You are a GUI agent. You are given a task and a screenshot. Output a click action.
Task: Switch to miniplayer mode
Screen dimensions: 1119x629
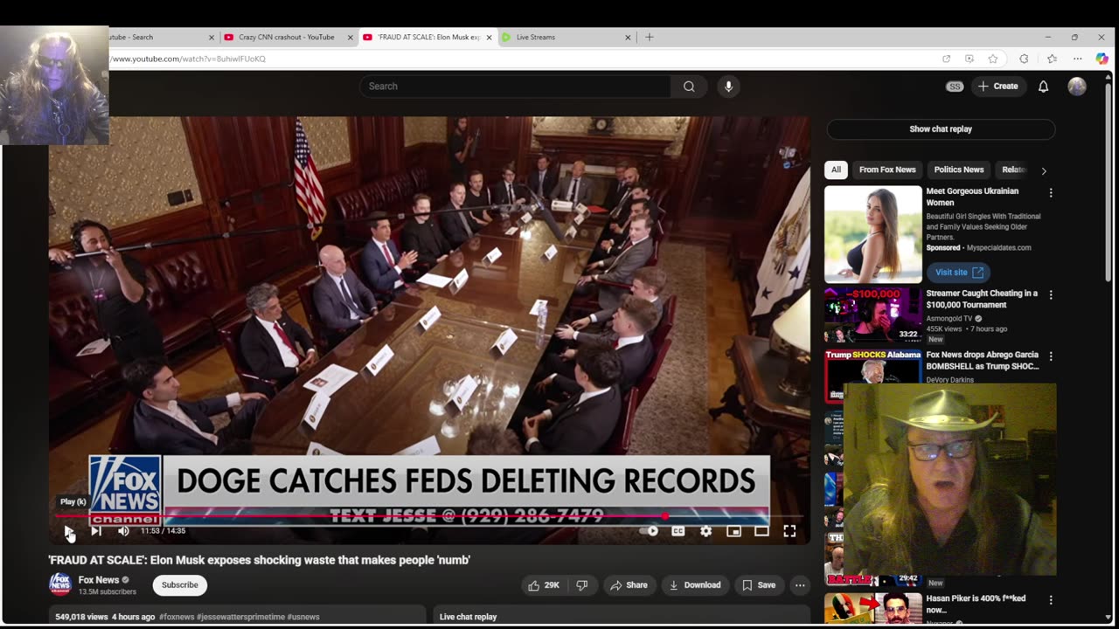point(733,530)
